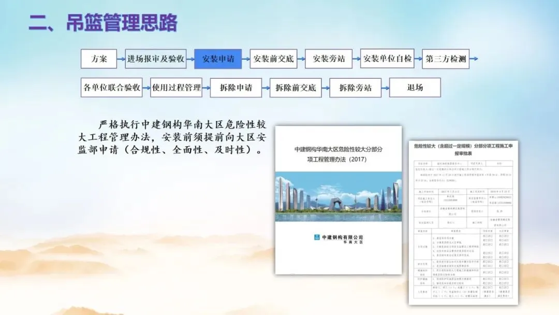The width and height of the screenshot is (559, 315).
Task: Click the highlighted 安装申请 box
Action: [x=218, y=59]
